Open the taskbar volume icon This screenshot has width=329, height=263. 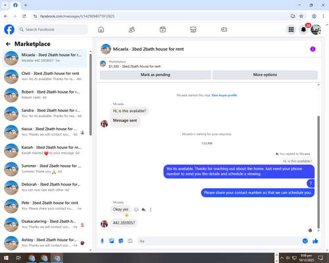[288, 258]
